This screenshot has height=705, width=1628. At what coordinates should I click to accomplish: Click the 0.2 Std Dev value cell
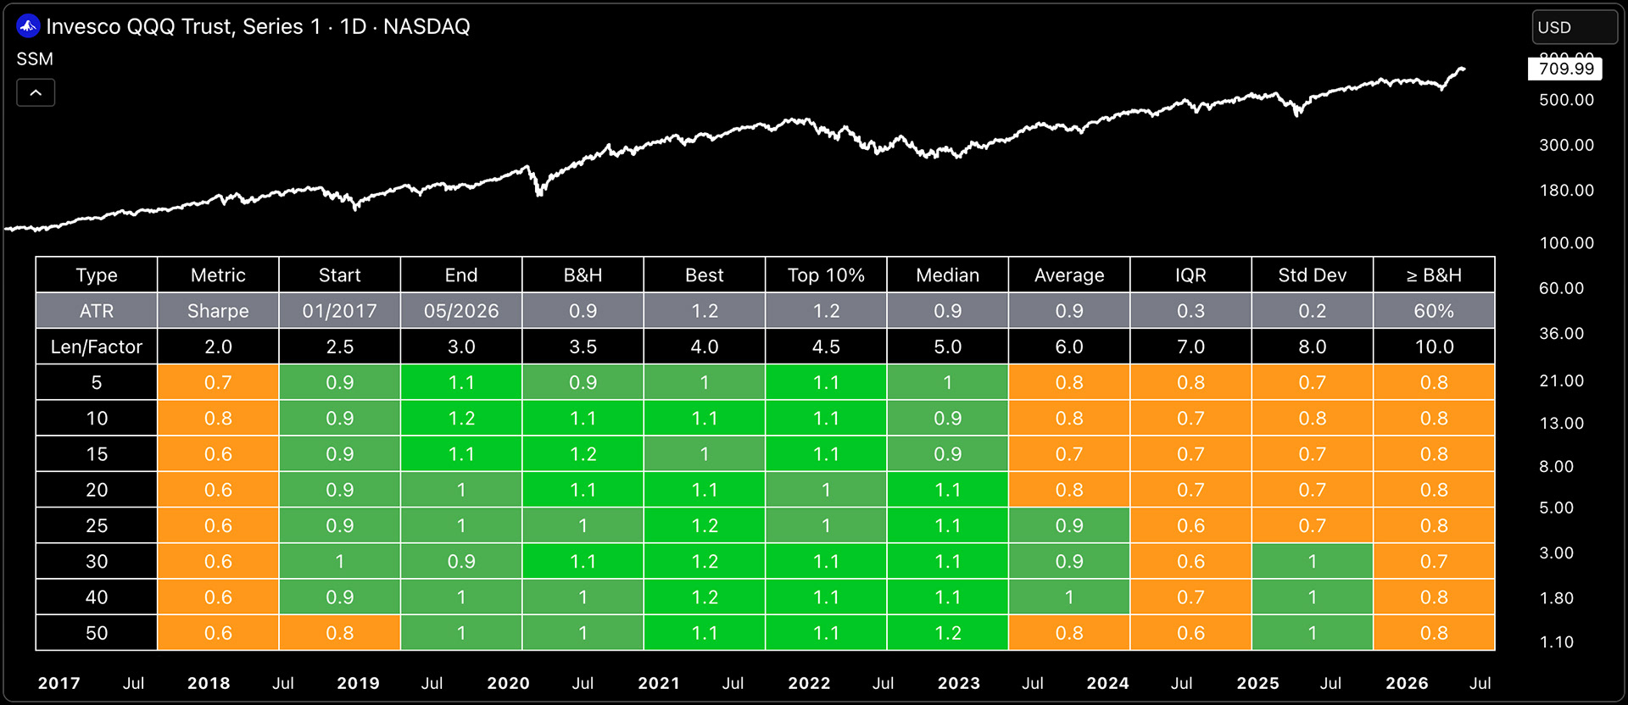(x=1313, y=311)
